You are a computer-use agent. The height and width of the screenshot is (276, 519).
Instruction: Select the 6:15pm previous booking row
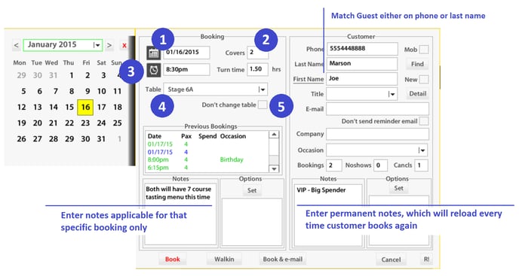pyautogui.click(x=207, y=168)
